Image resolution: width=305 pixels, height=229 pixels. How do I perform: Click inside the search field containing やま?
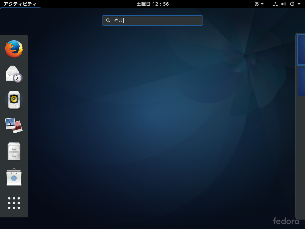152,21
